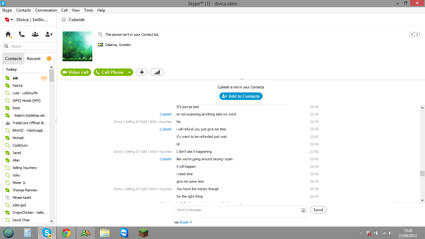Click the volume speaker tray icon

(391, 233)
